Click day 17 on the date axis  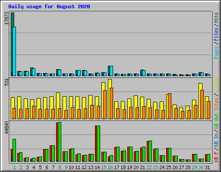(x=117, y=167)
